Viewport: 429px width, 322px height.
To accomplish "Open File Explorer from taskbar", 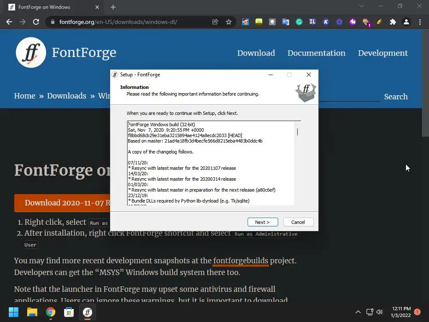I will pos(32,312).
